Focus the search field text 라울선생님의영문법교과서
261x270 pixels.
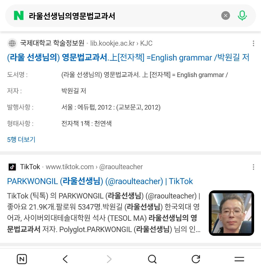[72, 16]
